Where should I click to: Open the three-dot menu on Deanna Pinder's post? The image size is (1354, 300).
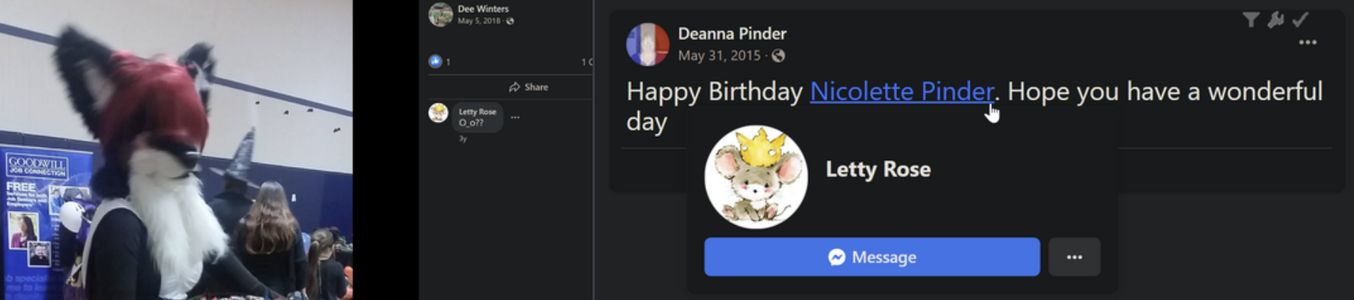point(1308,42)
